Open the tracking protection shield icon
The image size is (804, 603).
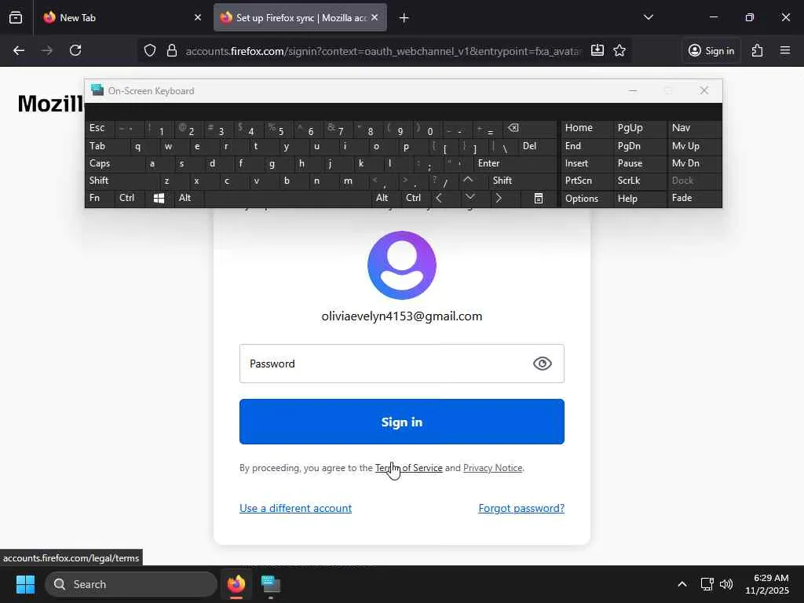click(x=150, y=51)
